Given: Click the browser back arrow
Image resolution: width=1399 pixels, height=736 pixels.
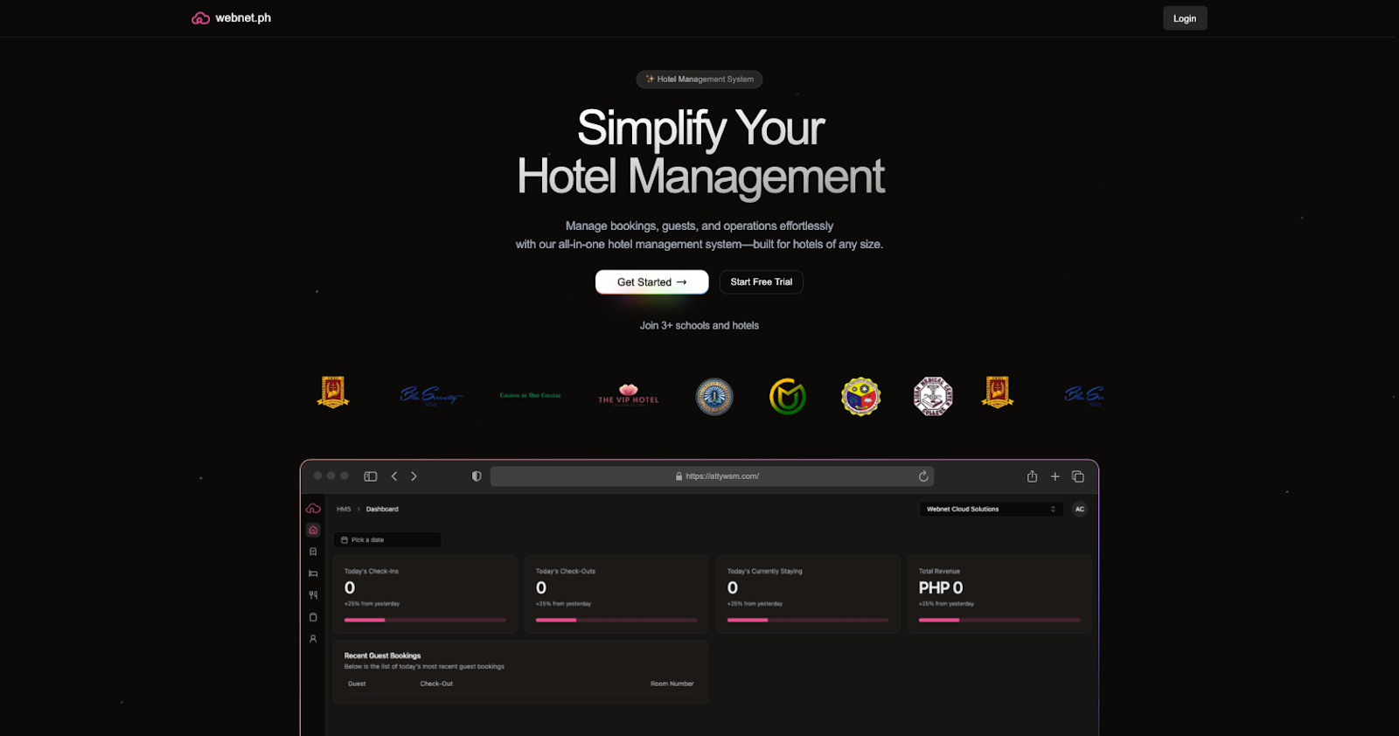Looking at the screenshot, I should pyautogui.click(x=394, y=476).
